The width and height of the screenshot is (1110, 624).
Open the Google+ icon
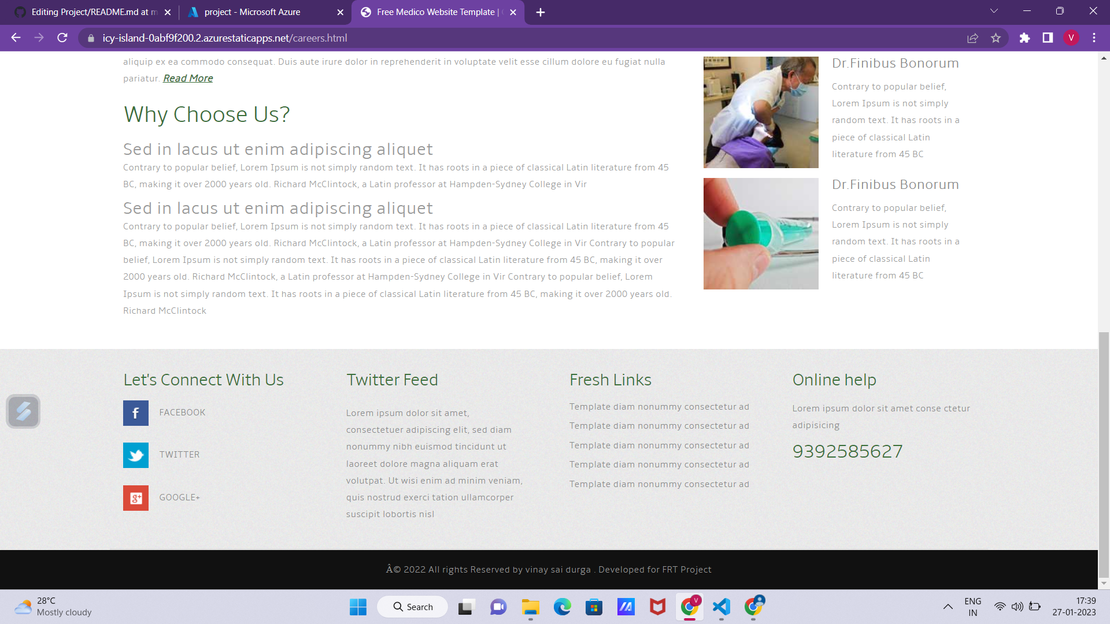(135, 497)
